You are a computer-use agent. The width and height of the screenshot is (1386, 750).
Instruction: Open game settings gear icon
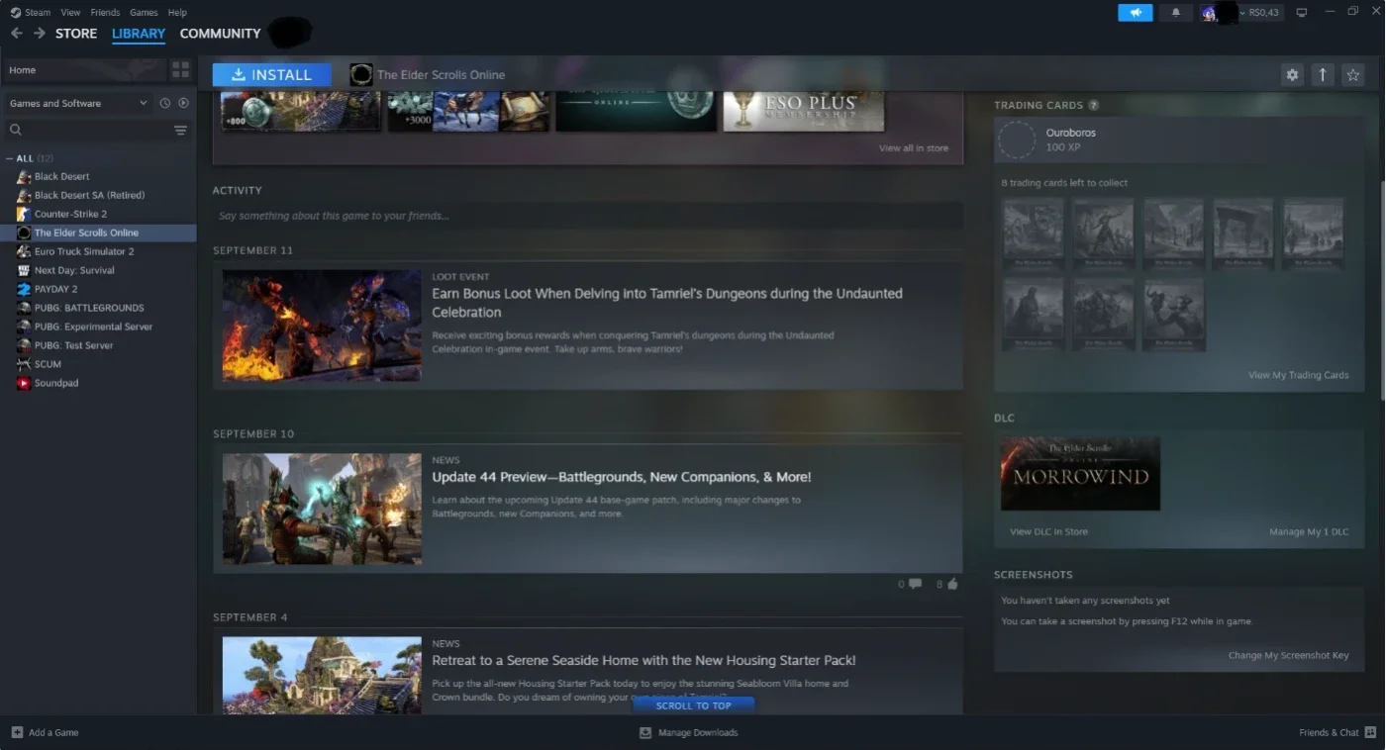1292,74
